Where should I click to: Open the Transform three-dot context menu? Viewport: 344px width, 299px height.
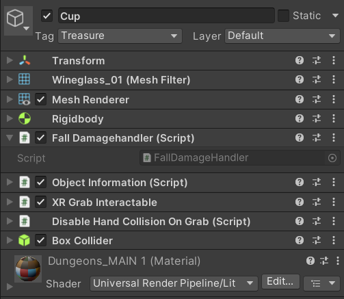[x=334, y=60]
